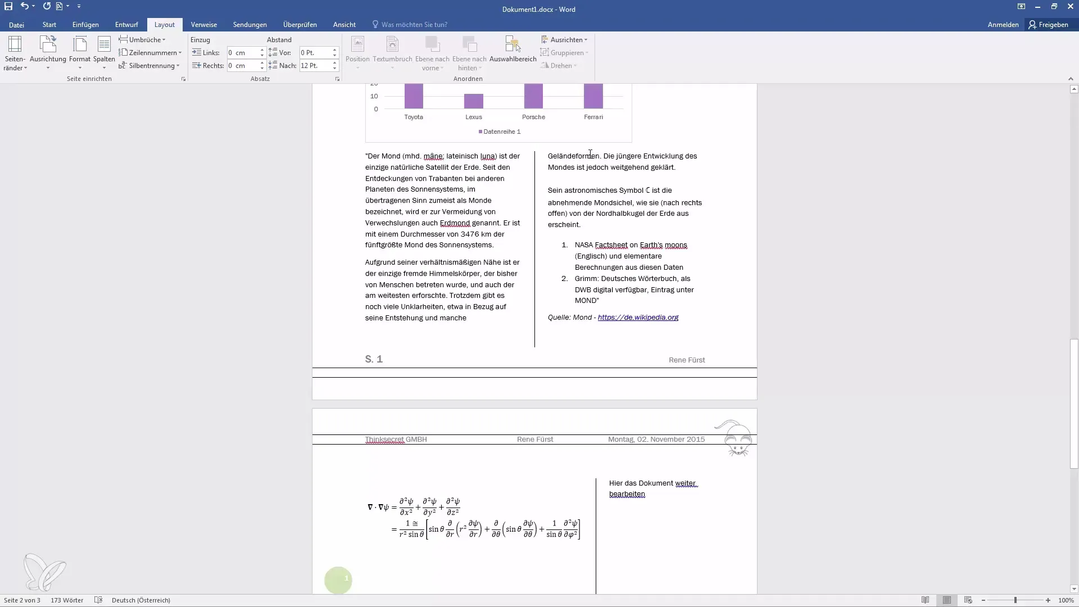Viewport: 1079px width, 607px height.
Task: Switch to the Ansicht tab
Action: pyautogui.click(x=344, y=25)
